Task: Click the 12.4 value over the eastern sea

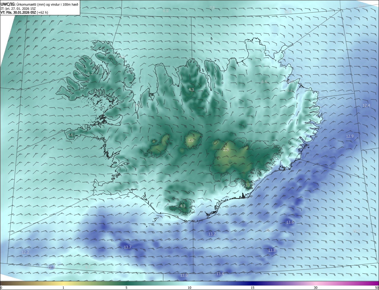Action: coord(366,105)
